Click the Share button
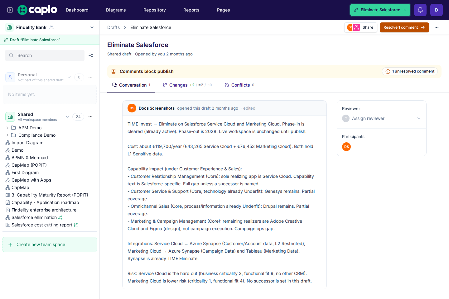 (361, 27)
